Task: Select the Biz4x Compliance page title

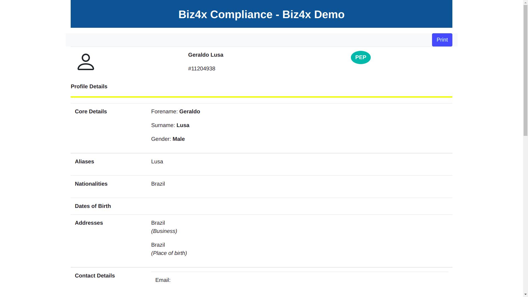Action: [x=261, y=14]
